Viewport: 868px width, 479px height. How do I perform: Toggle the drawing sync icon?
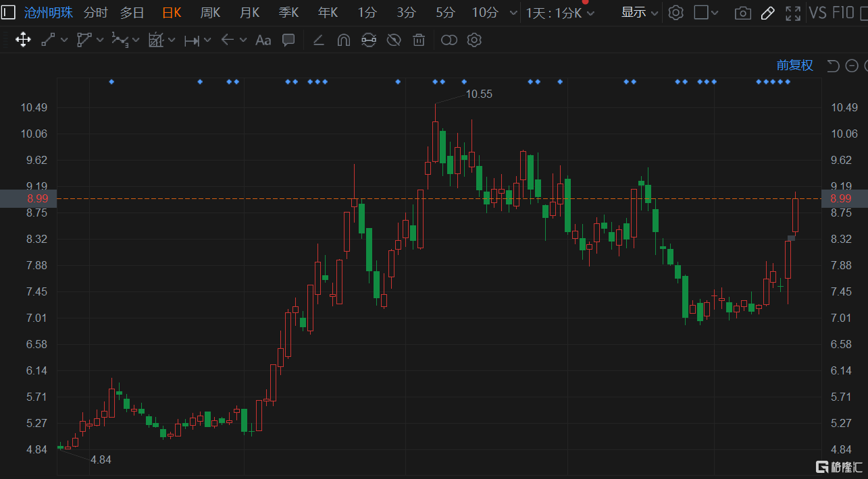point(368,40)
